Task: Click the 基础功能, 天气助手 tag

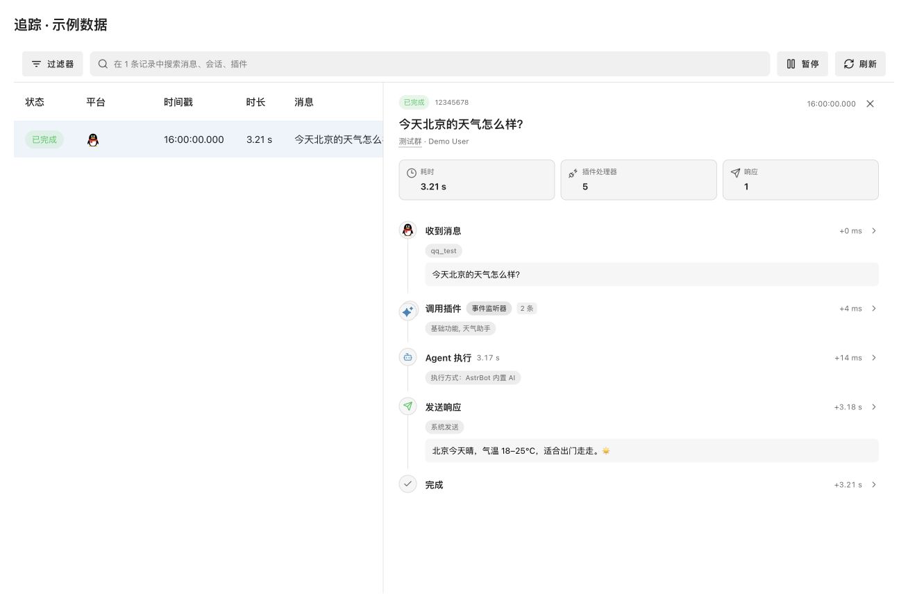Action: [460, 328]
